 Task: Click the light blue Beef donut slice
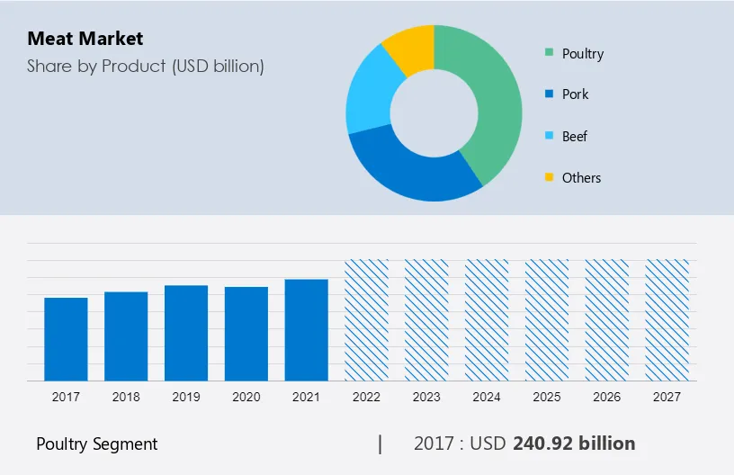pyautogui.click(x=370, y=94)
